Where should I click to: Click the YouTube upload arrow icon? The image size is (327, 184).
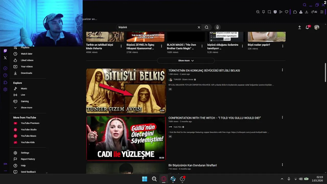pos(300,27)
